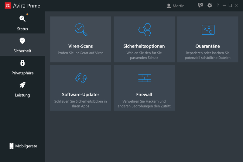The width and height of the screenshot is (243, 162).
Task: Click the Firewall brick wall icon
Action: click(144, 78)
